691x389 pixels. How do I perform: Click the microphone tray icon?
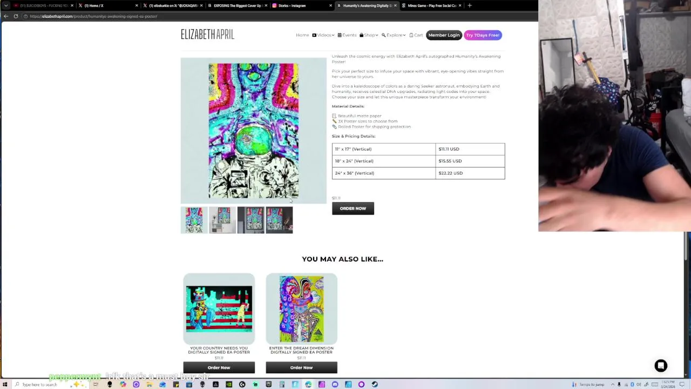pyautogui.click(x=619, y=385)
